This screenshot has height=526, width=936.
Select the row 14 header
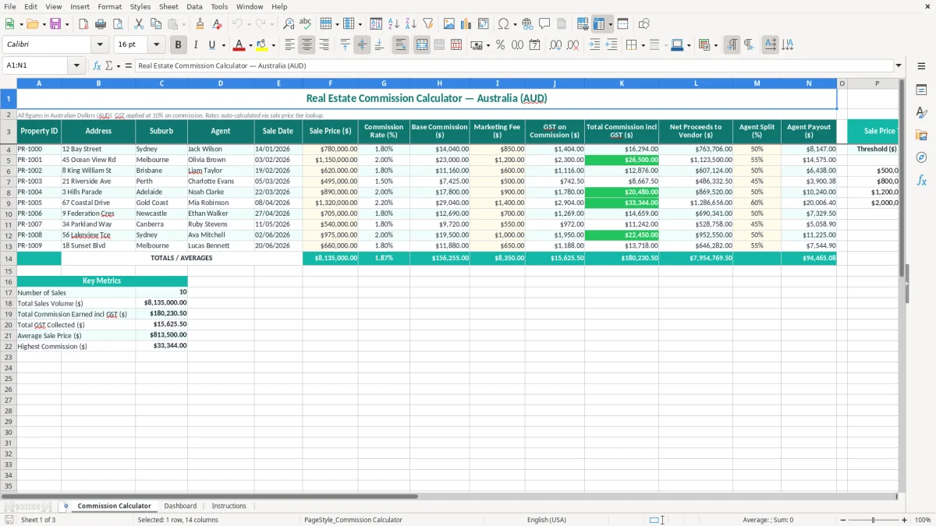pos(8,258)
